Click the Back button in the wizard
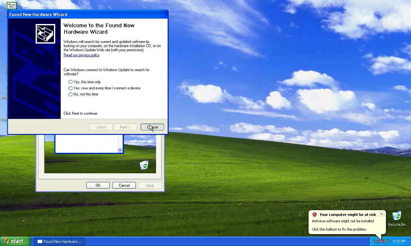The width and height of the screenshot is (411, 246). [101, 127]
